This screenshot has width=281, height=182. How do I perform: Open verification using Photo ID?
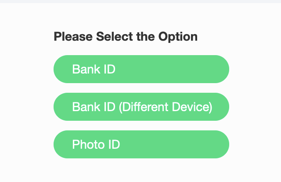141,144
